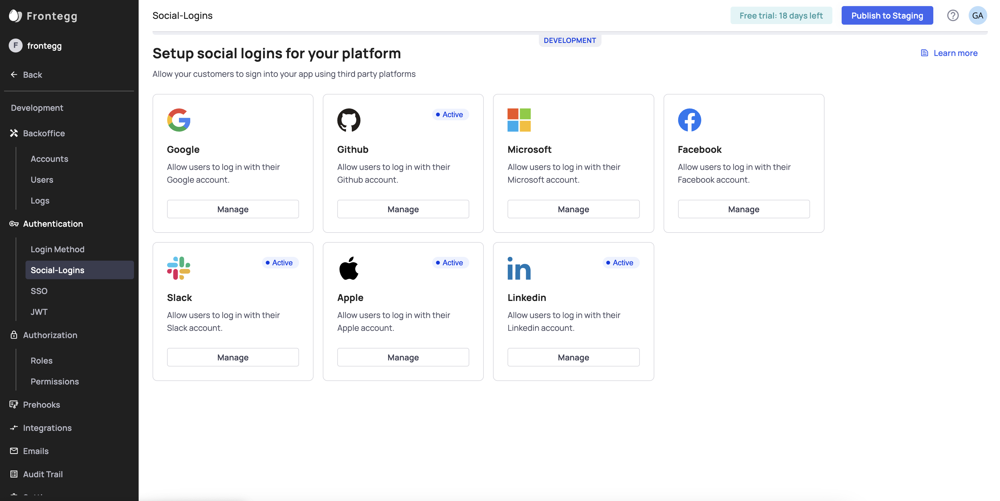Open the GA user avatar menu
The height and width of the screenshot is (501, 1000).
977,16
